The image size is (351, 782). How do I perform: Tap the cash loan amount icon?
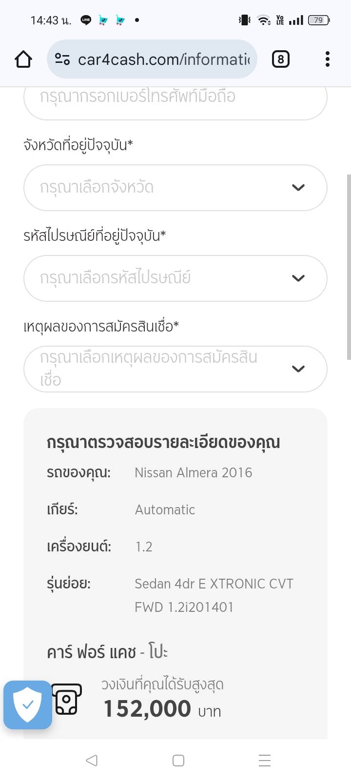tap(67, 699)
